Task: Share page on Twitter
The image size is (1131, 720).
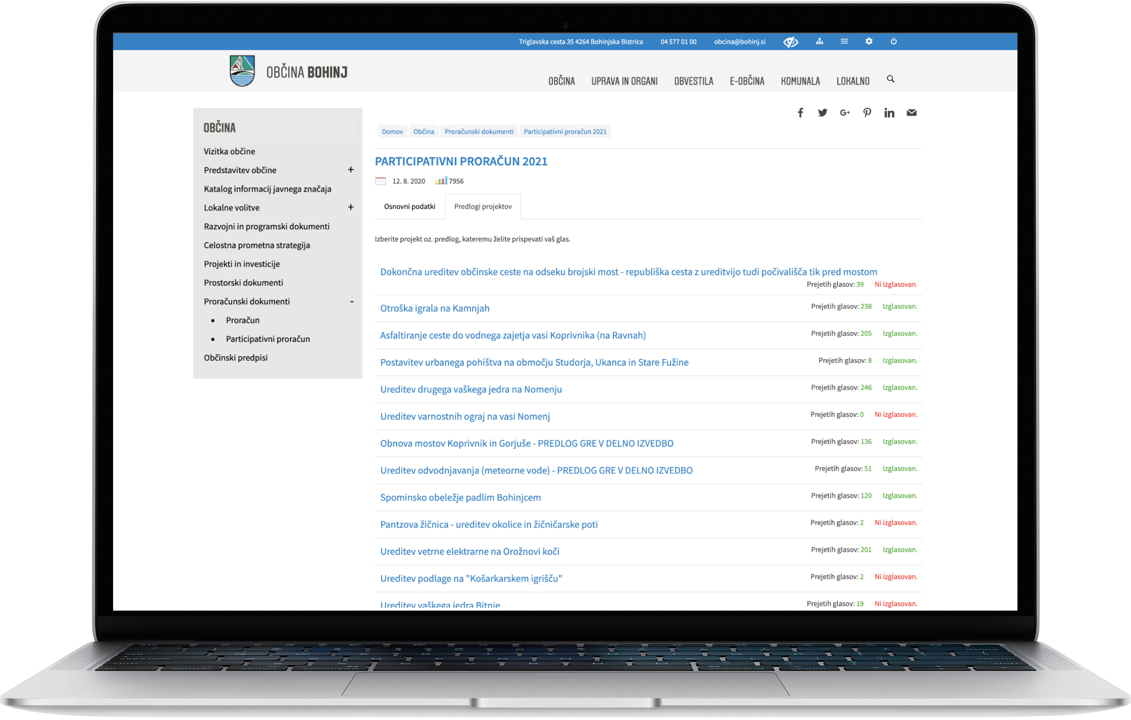Action: (x=822, y=113)
